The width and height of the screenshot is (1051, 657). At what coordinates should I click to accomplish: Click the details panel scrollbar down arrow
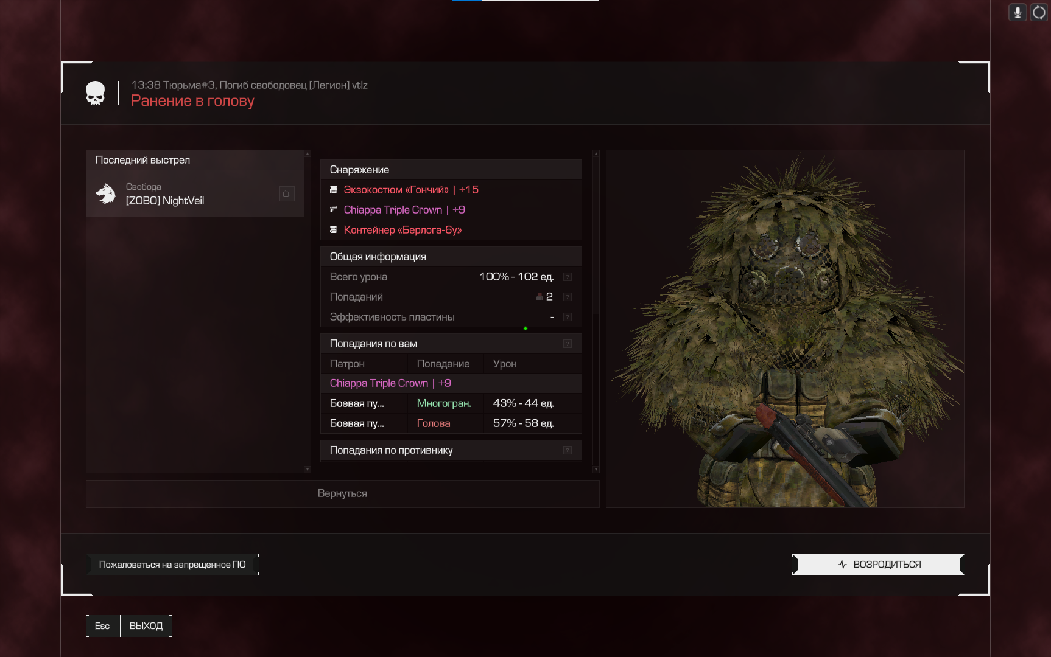click(596, 469)
